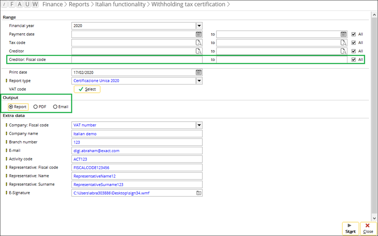Browse Creditor 'to' lookup icon
Viewport: 378px width, 236px height.
(x=344, y=51)
